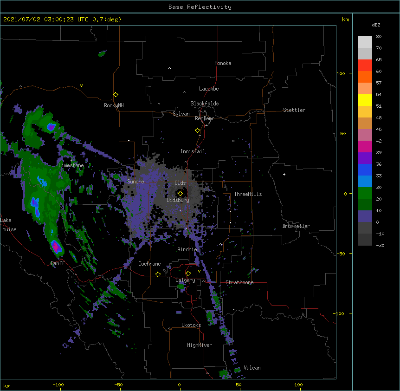Click the red 65 dBZ legend color
This screenshot has width=400, height=391.
[x=365, y=65]
